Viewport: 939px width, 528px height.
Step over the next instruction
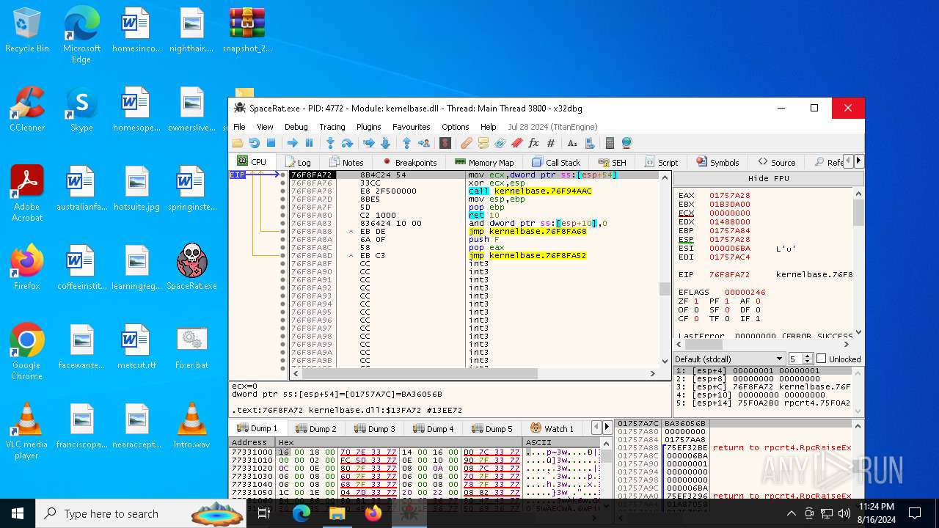[347, 143]
